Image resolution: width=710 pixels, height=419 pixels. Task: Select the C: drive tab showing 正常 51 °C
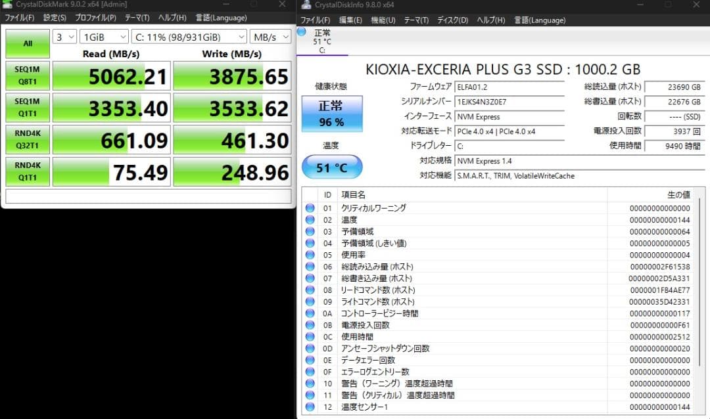click(322, 41)
